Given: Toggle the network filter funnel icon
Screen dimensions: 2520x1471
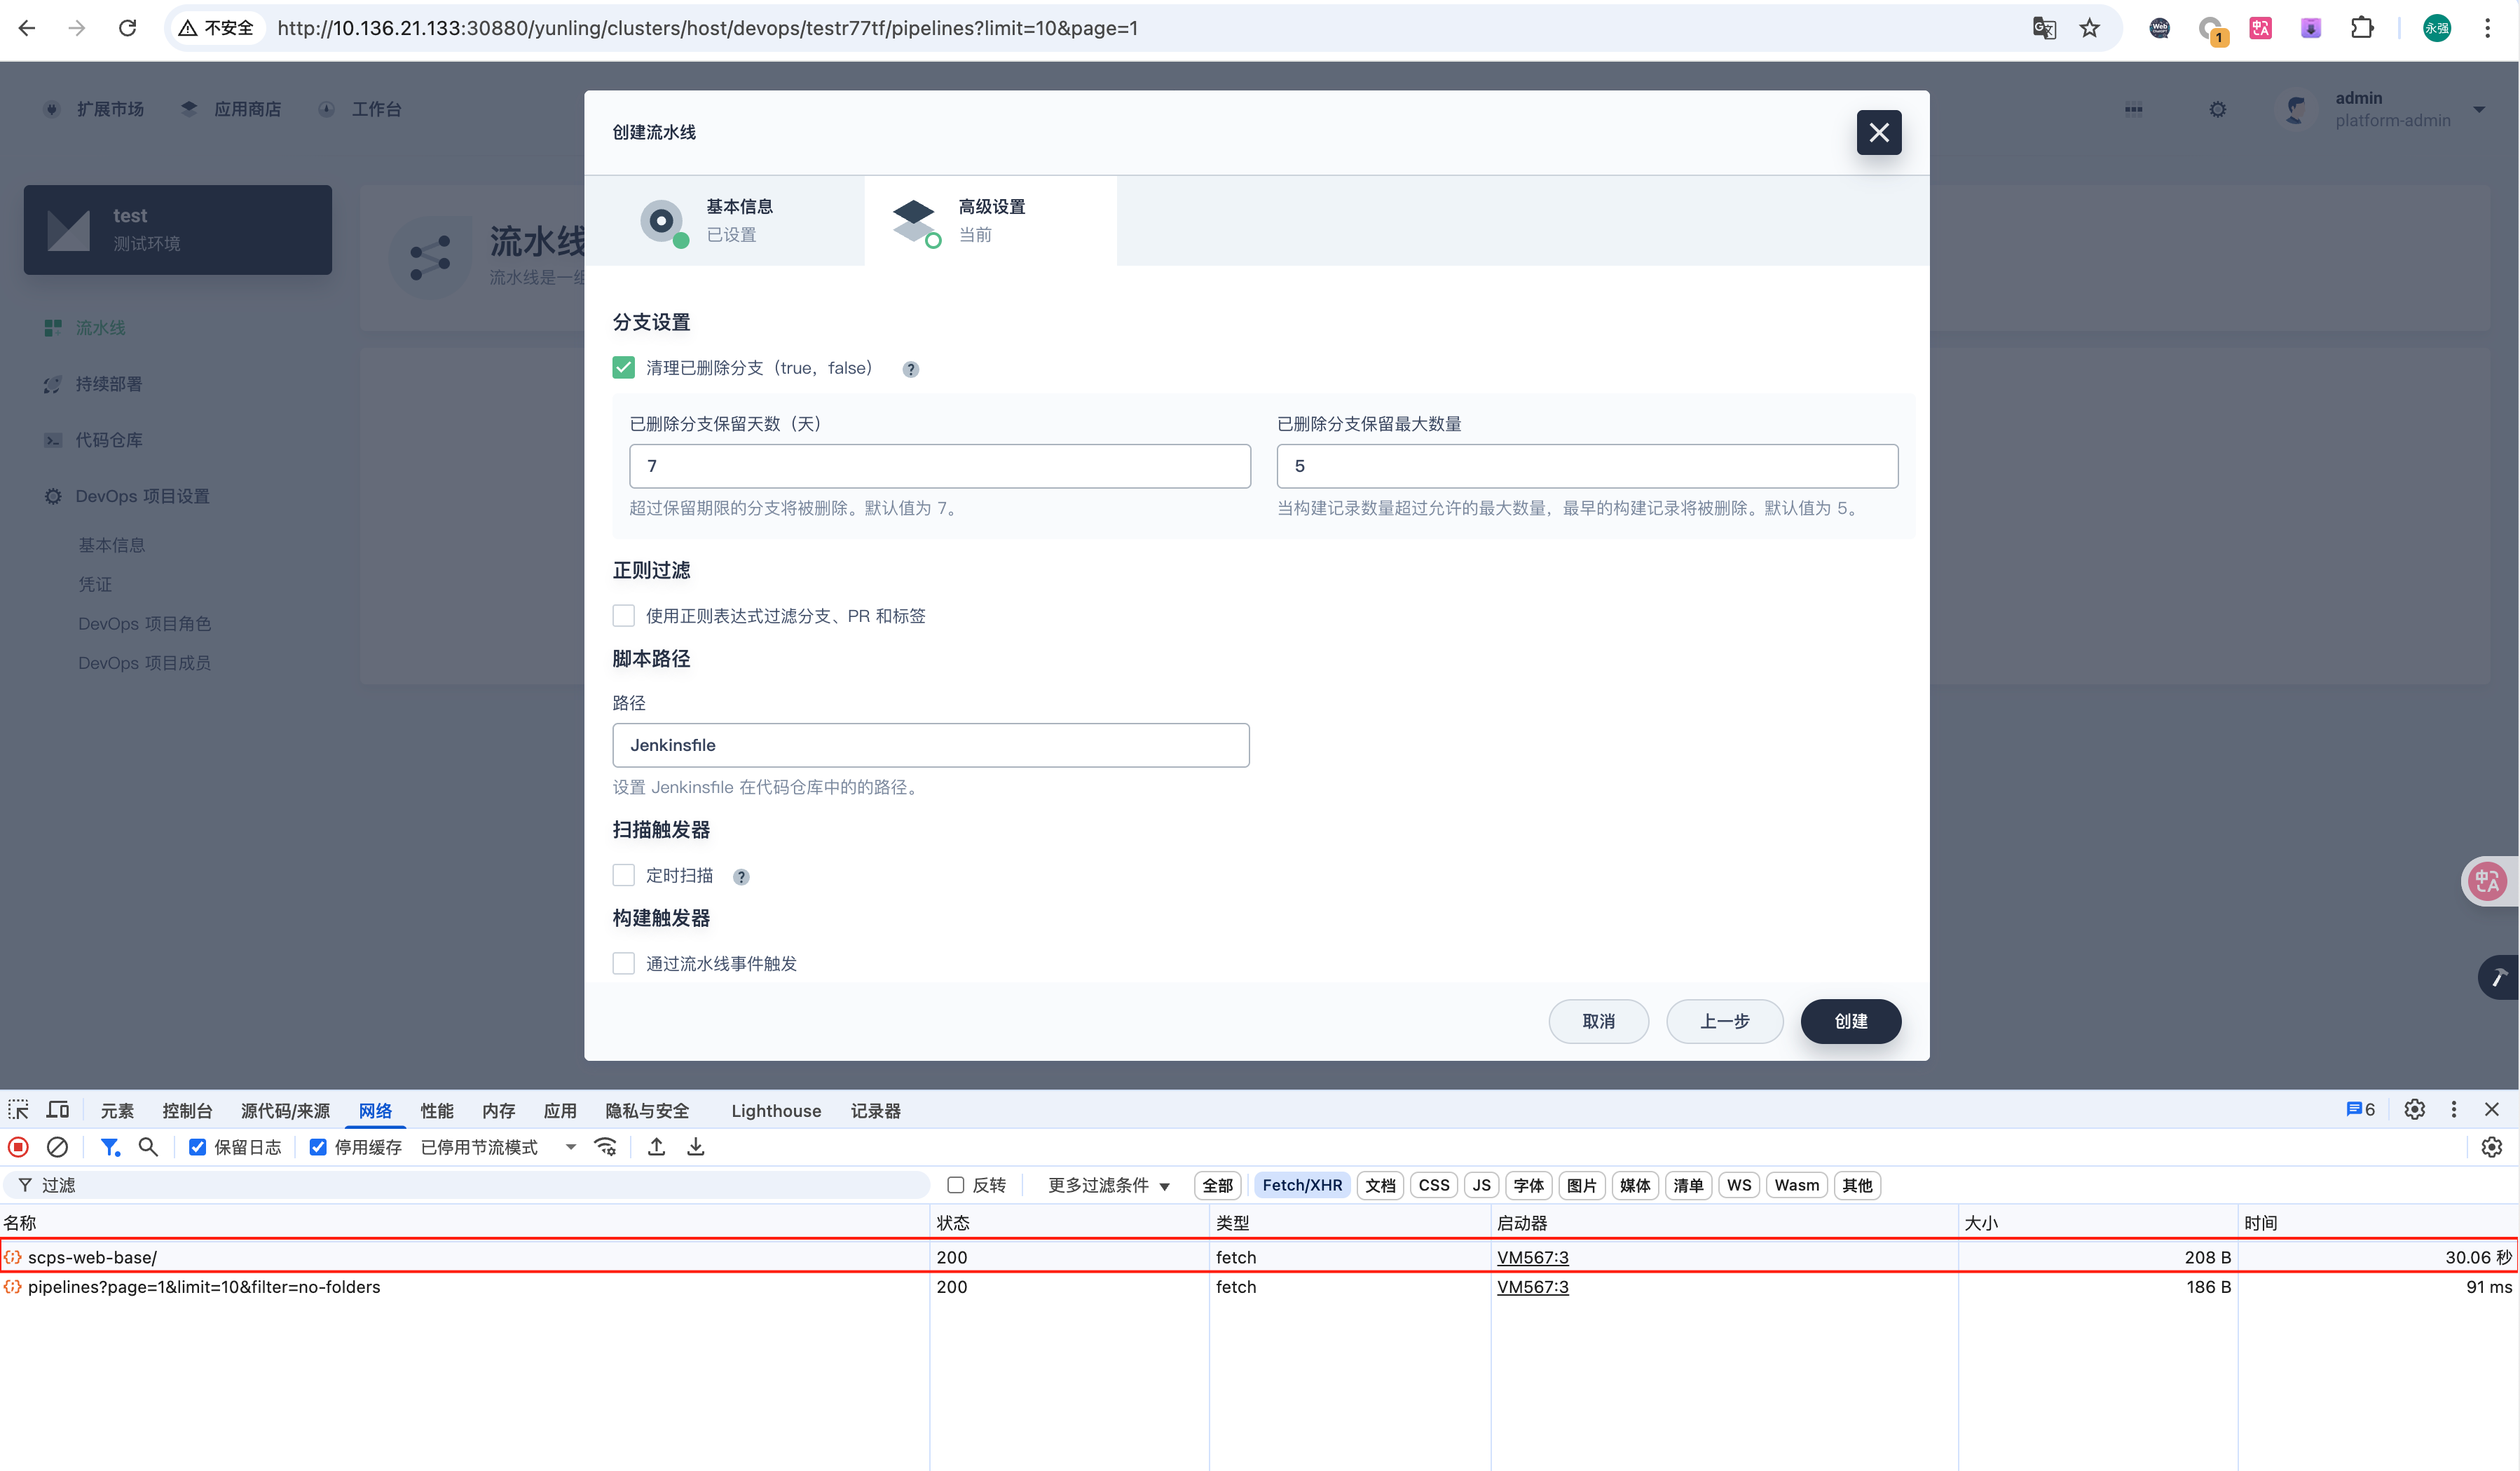Looking at the screenshot, I should click(x=110, y=1147).
